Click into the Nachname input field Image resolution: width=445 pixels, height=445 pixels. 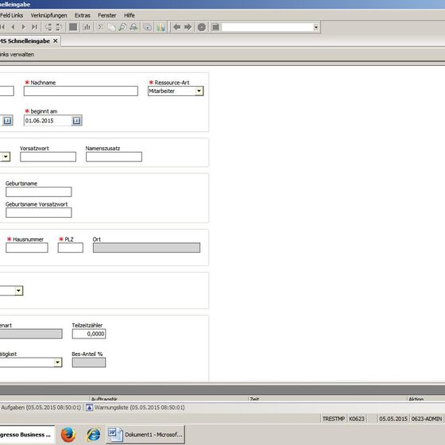point(81,91)
